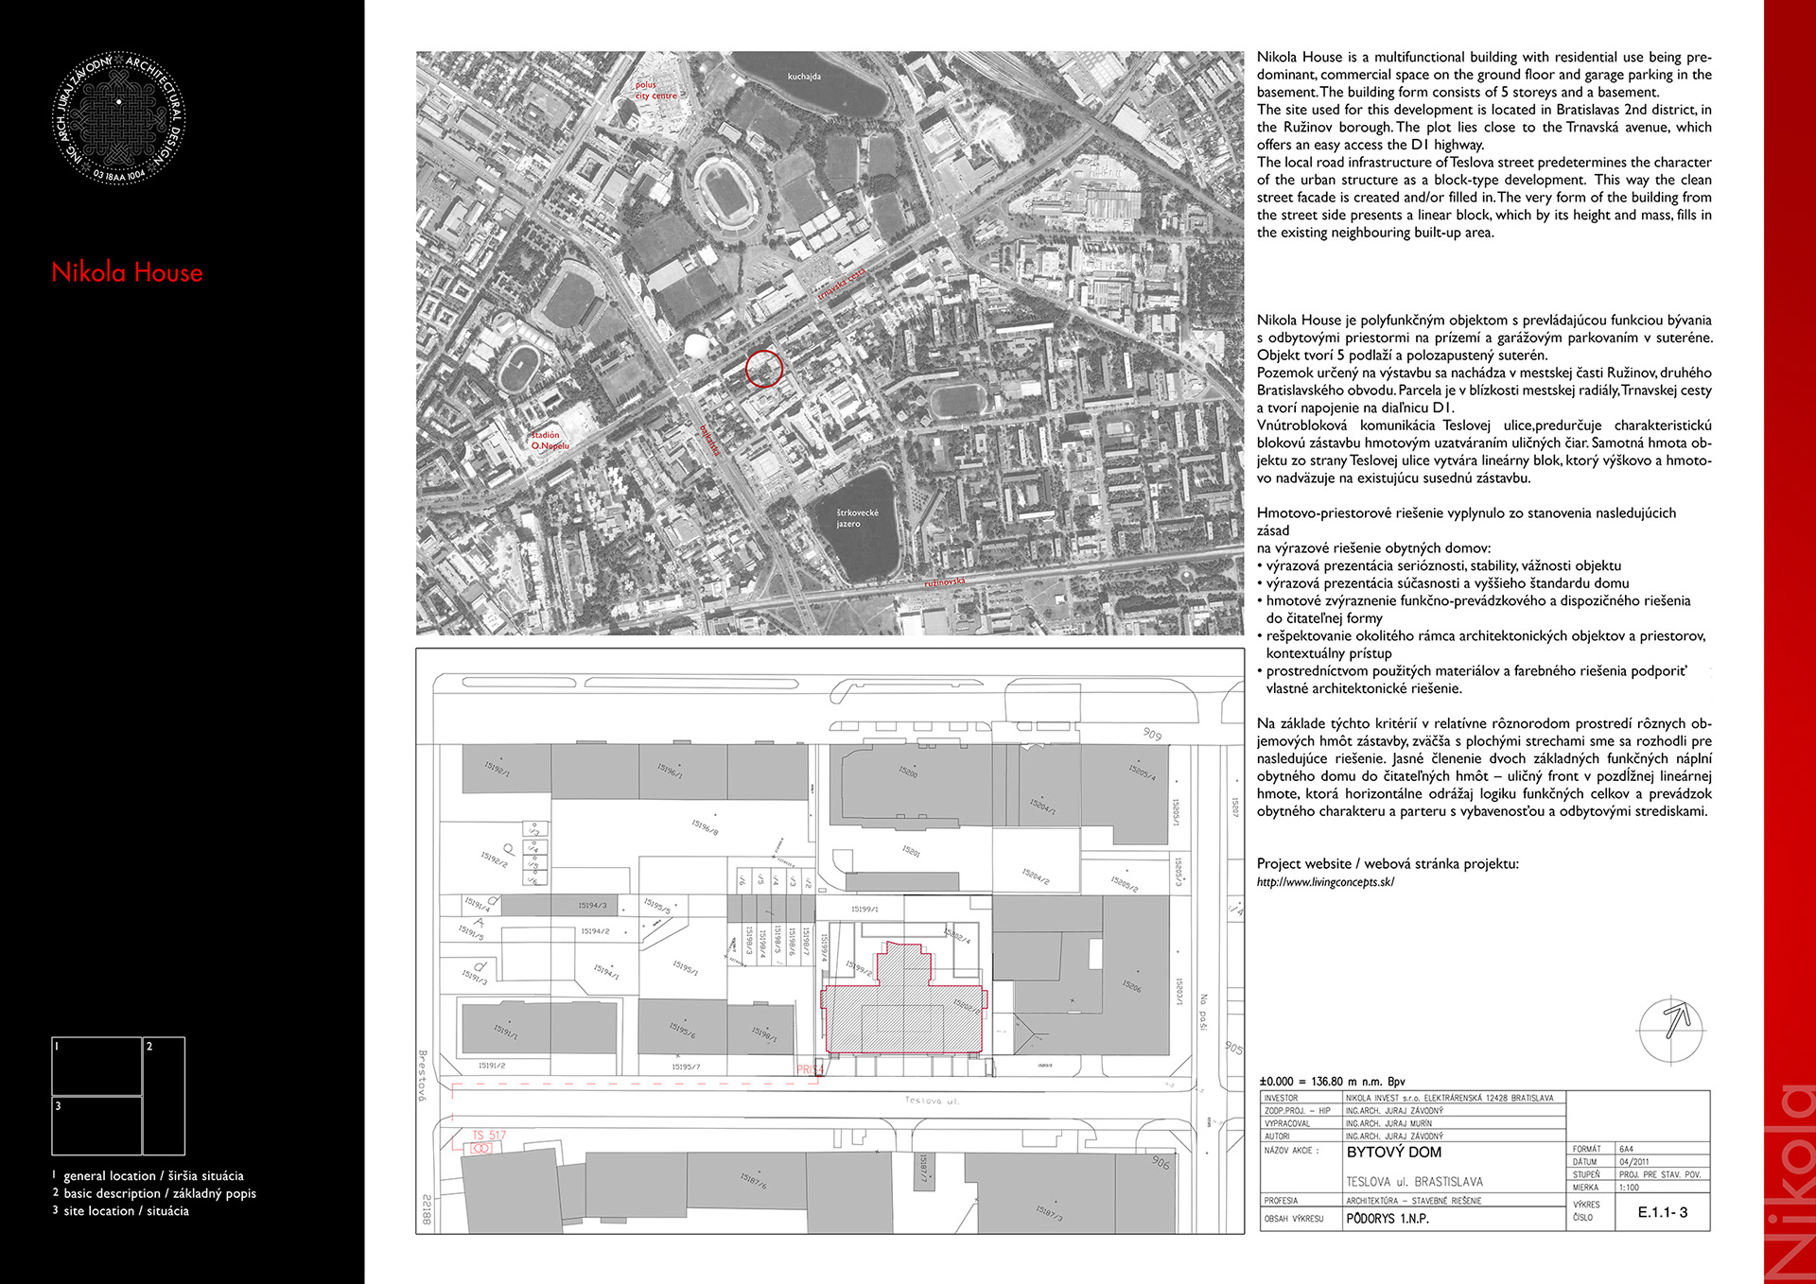Click parcel label 15194/3
1816x1284 pixels.
[592, 906]
